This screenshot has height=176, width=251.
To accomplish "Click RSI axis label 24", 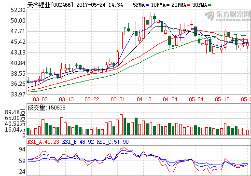I will [22, 172].
